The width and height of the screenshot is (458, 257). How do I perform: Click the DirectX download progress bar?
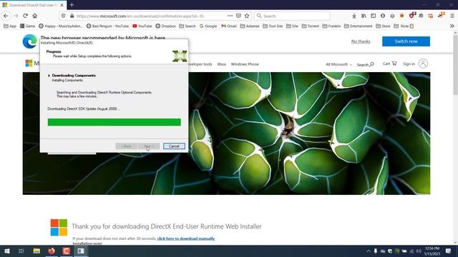click(x=114, y=122)
